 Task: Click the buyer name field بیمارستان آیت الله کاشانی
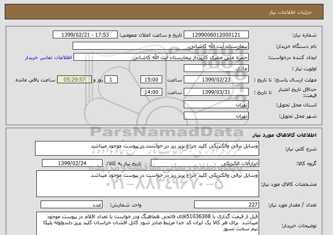click(160, 46)
